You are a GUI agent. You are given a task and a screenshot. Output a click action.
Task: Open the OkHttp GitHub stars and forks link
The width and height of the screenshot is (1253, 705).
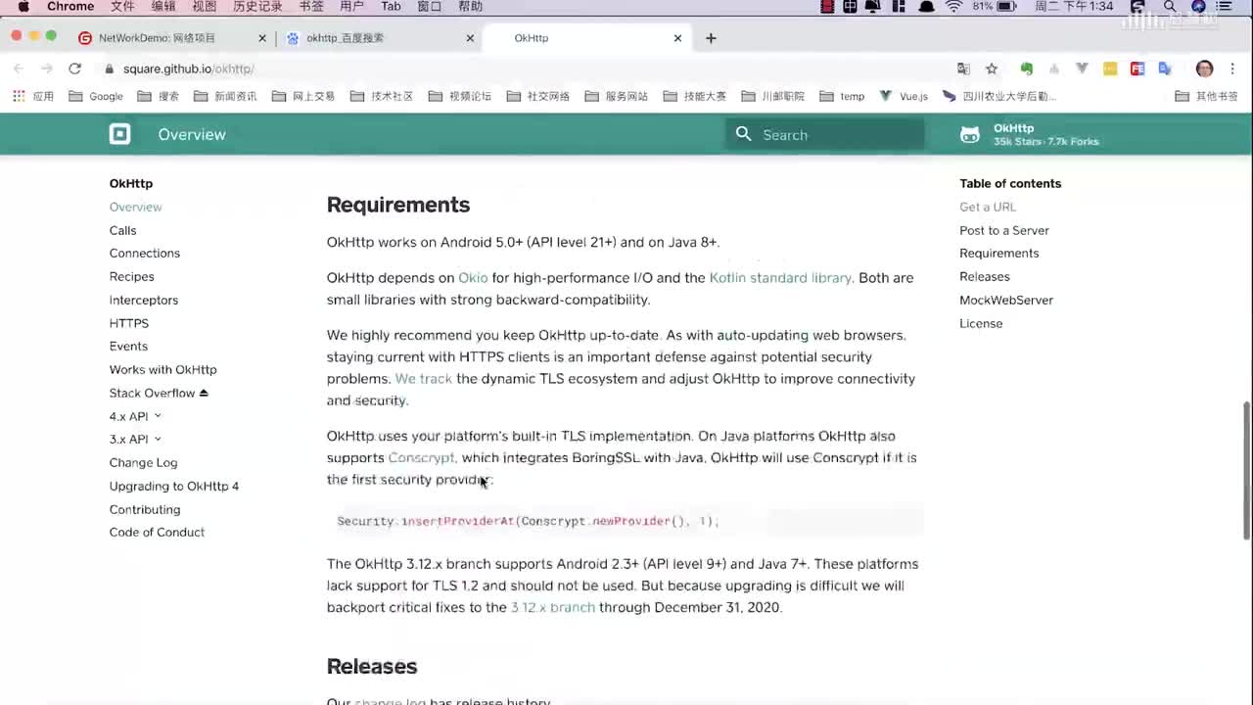click(x=1030, y=135)
